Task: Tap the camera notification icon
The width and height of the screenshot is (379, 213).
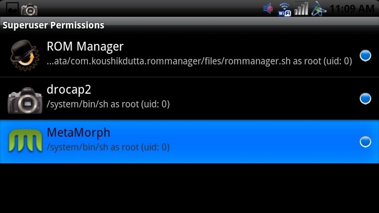Action: 29,9
